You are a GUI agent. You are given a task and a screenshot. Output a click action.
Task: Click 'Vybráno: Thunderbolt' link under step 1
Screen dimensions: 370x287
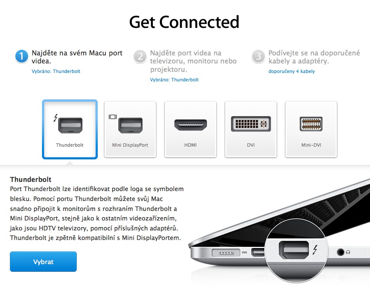coord(56,71)
